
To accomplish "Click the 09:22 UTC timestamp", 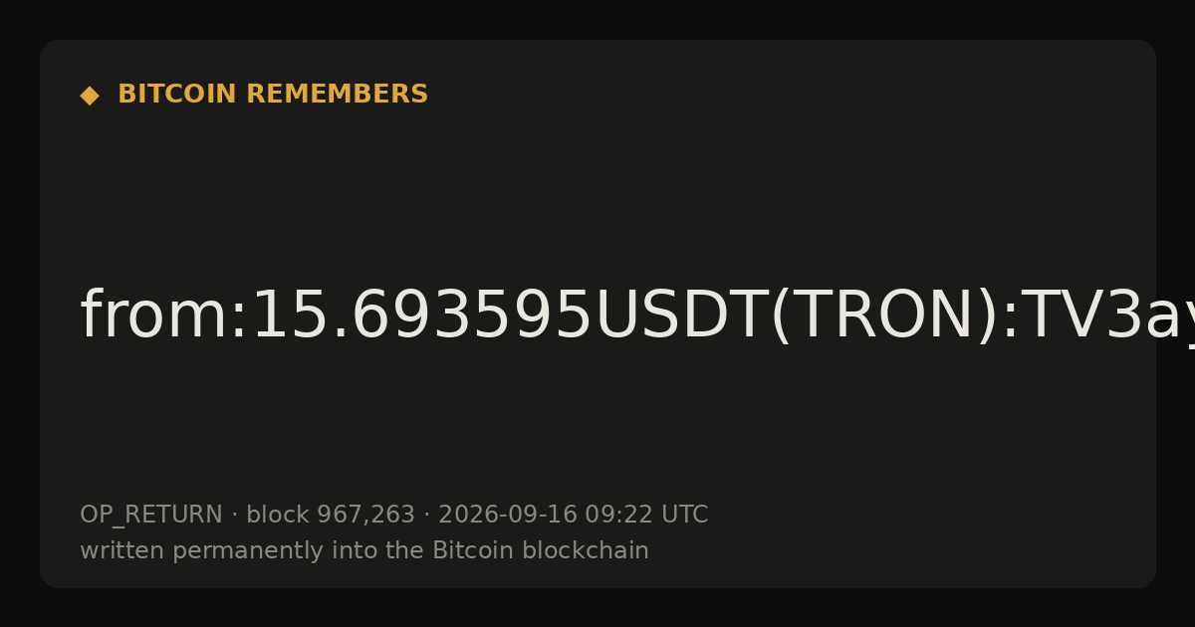I will [646, 516].
